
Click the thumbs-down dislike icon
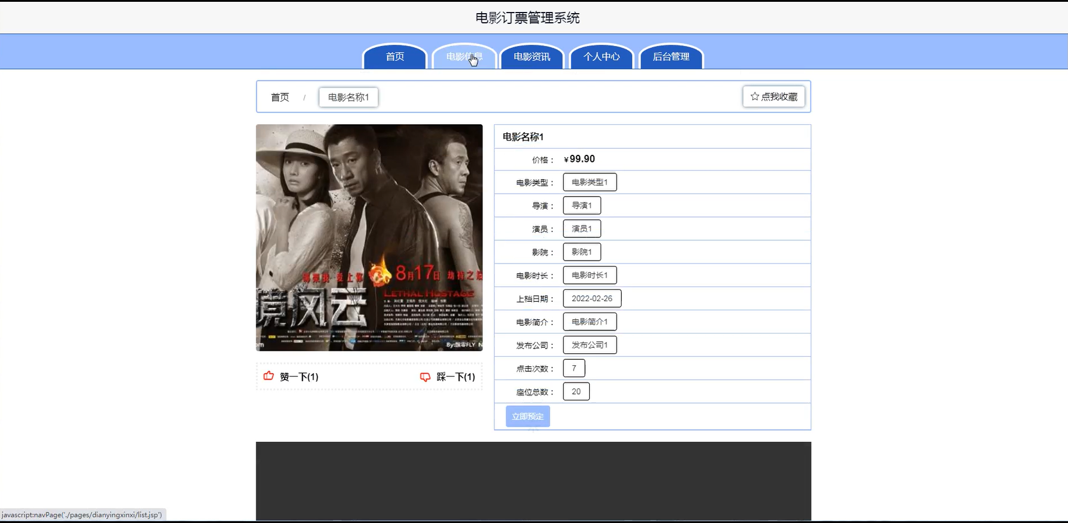(x=425, y=377)
